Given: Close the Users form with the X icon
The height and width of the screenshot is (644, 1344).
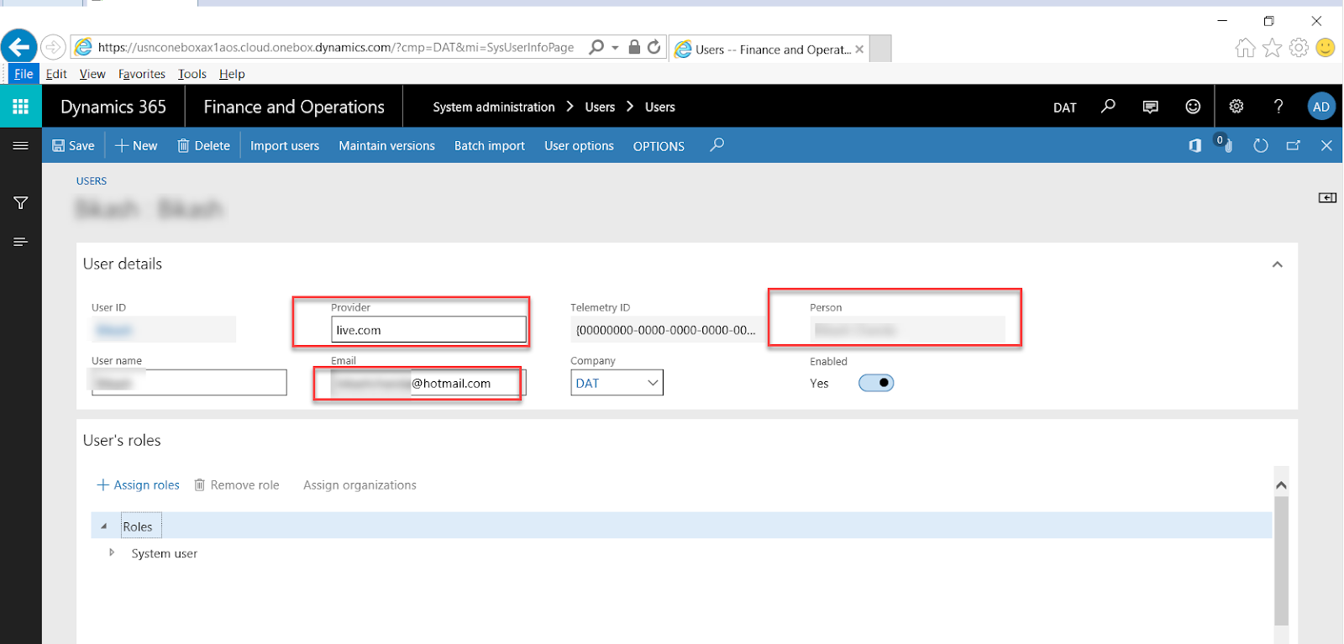Looking at the screenshot, I should (x=1326, y=146).
